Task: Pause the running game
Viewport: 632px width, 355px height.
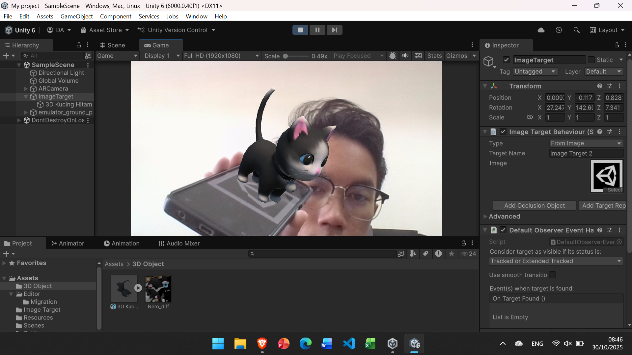Action: pyautogui.click(x=317, y=30)
